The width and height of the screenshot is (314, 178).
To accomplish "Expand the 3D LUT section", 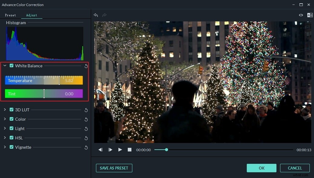I will [5, 110].
